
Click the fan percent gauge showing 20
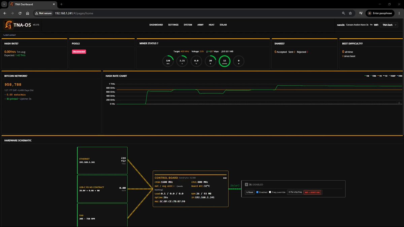click(210, 61)
